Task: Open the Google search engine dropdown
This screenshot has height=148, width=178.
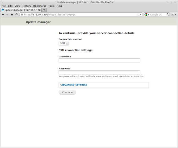Action: tap(147, 15)
